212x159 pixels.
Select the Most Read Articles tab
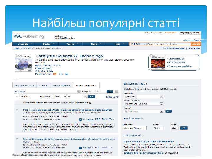point(86,85)
